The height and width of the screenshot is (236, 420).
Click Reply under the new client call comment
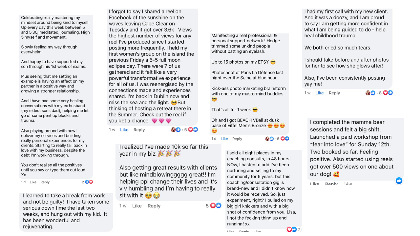click(x=334, y=93)
